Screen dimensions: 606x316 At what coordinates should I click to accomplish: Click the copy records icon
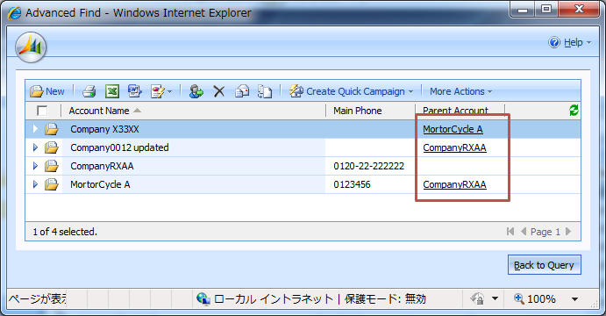point(265,91)
